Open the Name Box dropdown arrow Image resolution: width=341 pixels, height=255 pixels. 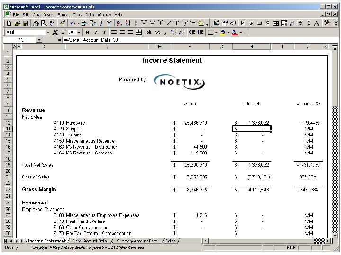point(39,40)
